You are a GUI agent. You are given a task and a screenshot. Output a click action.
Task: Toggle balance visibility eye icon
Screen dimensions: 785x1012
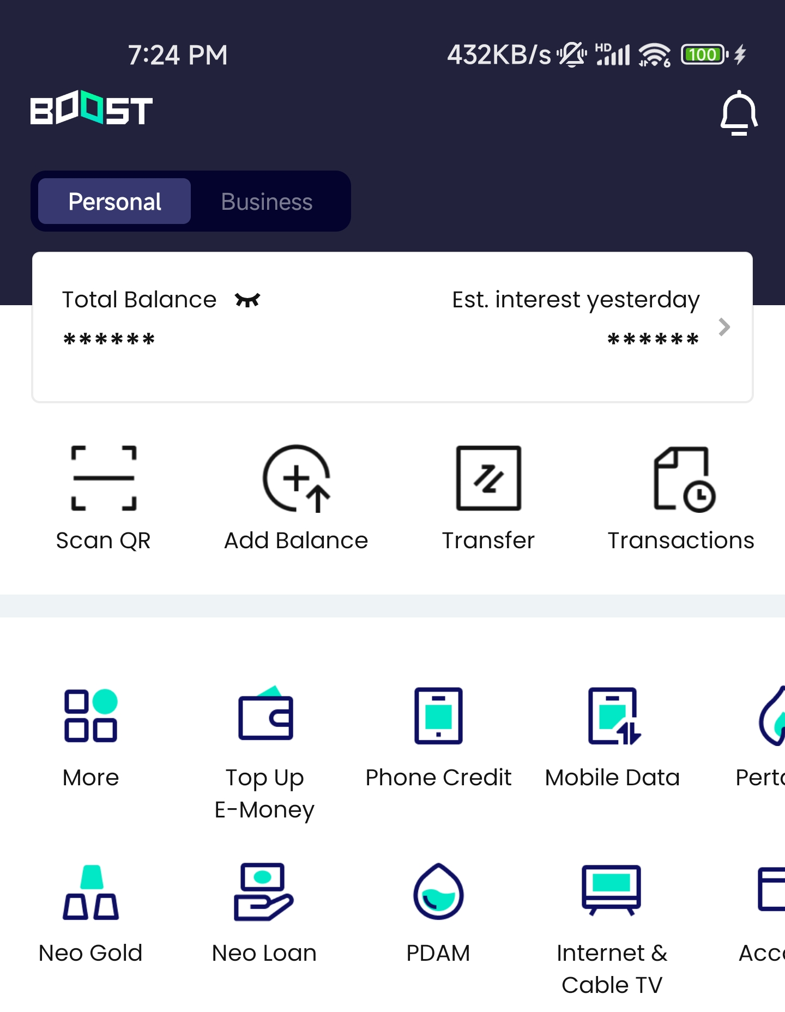coord(247,300)
